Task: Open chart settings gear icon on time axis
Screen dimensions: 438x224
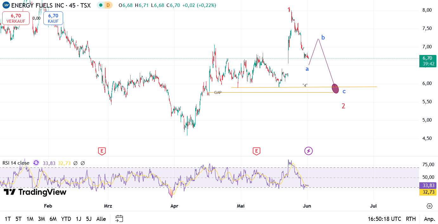Action: click(429, 206)
